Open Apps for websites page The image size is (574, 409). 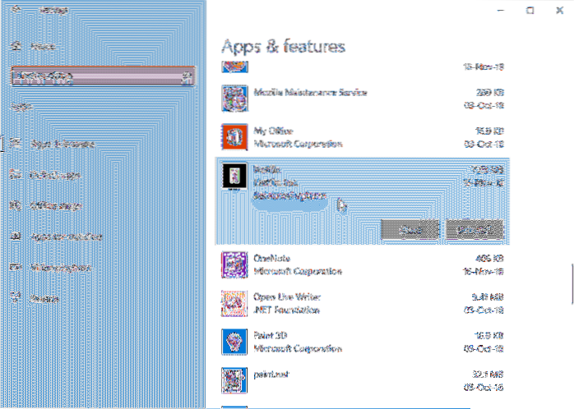56,237
